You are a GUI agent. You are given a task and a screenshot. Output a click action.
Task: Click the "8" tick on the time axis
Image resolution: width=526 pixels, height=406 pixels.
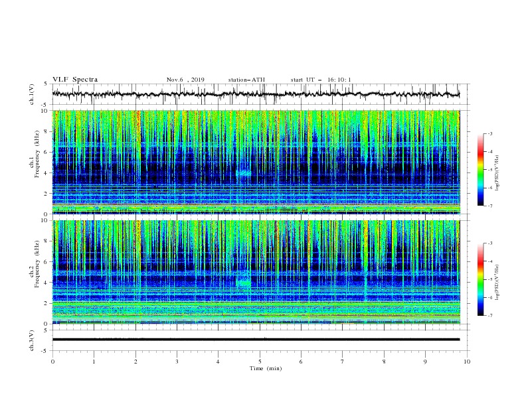click(384, 362)
